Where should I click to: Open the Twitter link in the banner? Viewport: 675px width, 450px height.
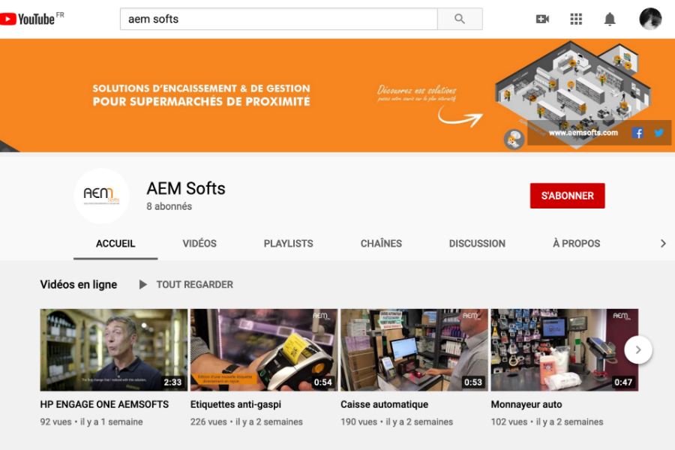point(658,133)
